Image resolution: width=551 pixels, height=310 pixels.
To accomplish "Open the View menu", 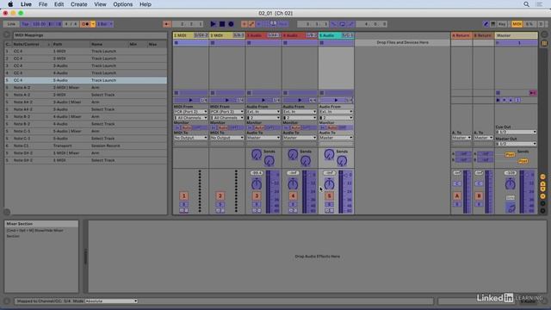I will click(x=100, y=4).
